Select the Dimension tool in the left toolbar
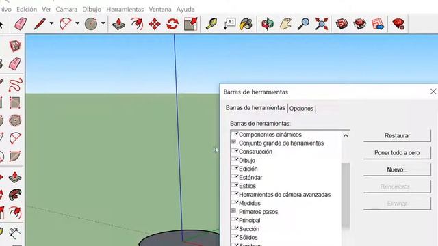 coord(15,233)
